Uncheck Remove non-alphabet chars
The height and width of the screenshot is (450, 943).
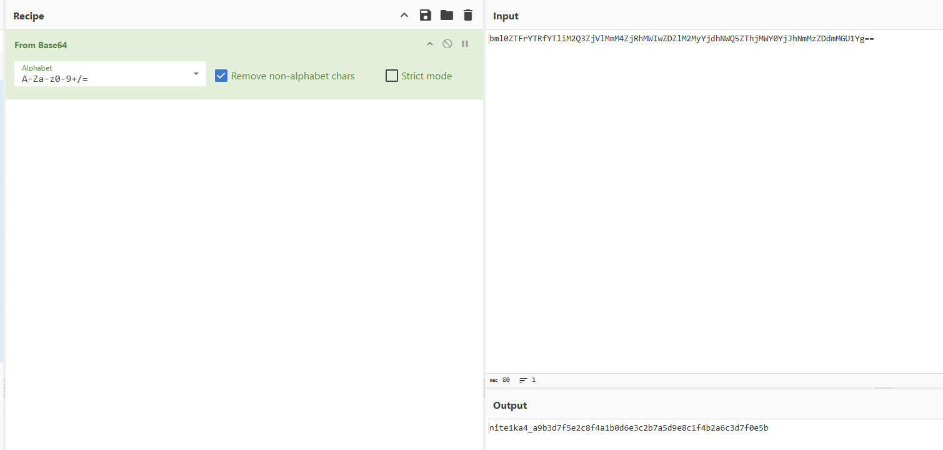tap(221, 76)
